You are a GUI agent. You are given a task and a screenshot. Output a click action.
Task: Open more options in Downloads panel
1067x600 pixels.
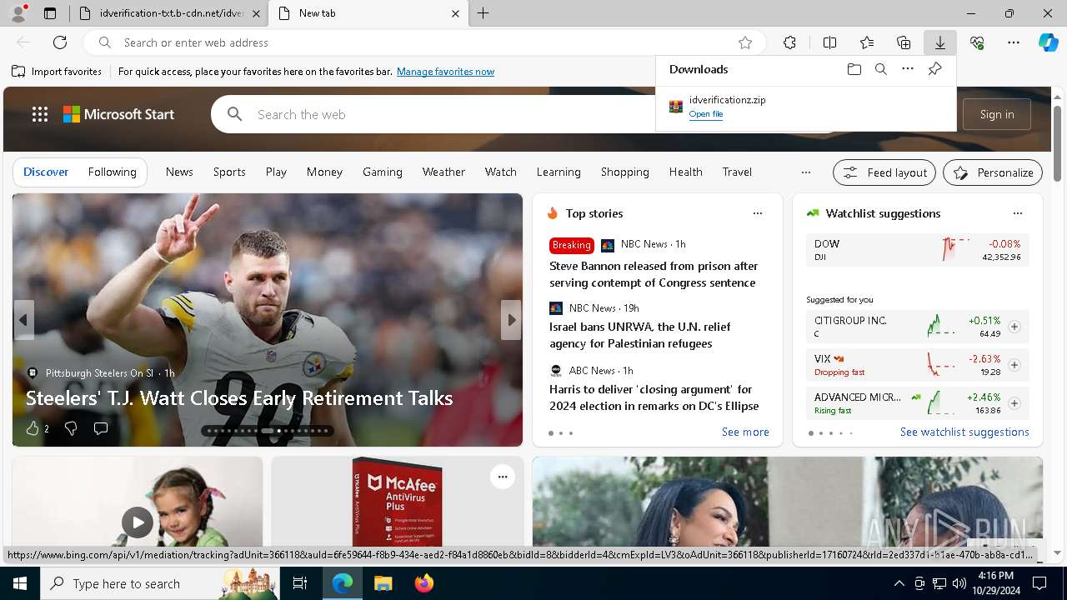[x=908, y=69]
